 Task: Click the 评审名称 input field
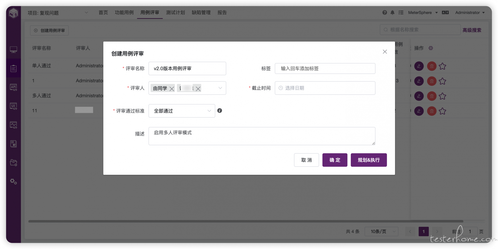187,69
